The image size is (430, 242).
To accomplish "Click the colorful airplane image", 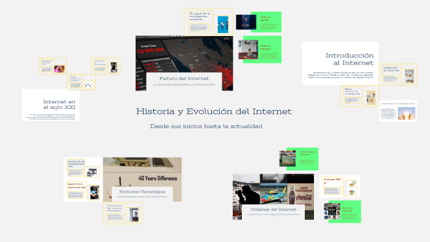I will point(274,194).
